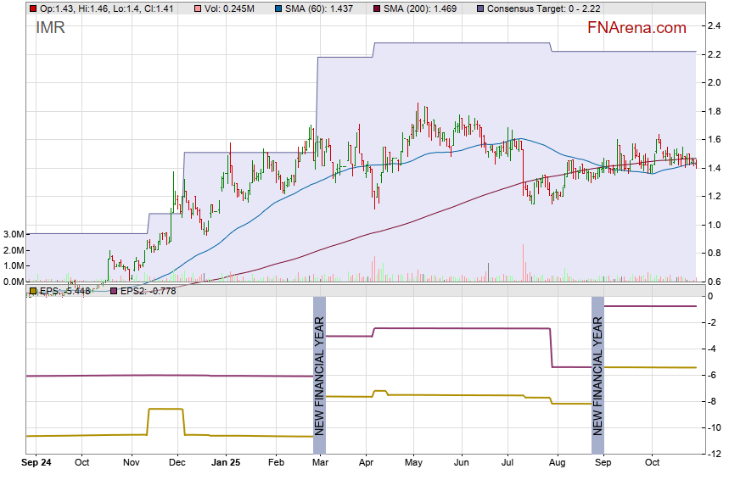Click the -12 EPS axis label
Screen dimensions: 729x480
(715, 454)
